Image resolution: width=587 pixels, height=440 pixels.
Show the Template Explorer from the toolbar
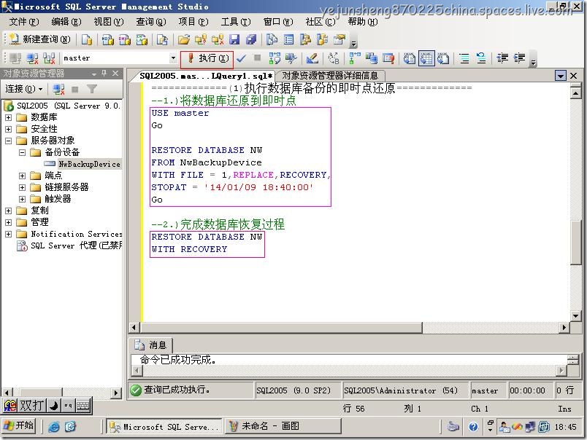tap(322, 39)
